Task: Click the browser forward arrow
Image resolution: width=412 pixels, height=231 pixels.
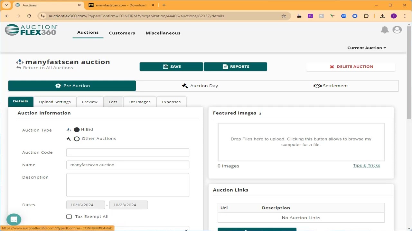Action: click(18, 16)
